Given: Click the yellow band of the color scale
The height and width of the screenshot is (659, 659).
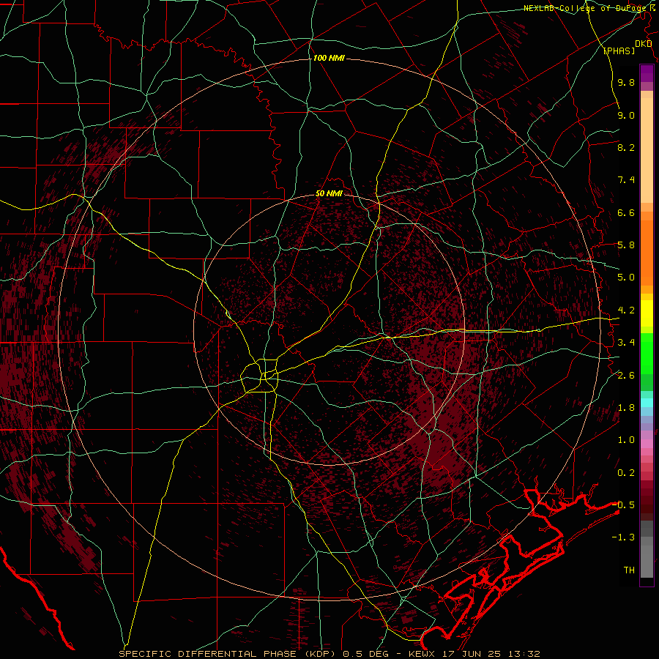Looking at the screenshot, I should pyautogui.click(x=647, y=313).
